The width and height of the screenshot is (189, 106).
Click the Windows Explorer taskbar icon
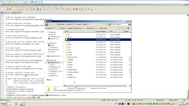click(x=10, y=104)
